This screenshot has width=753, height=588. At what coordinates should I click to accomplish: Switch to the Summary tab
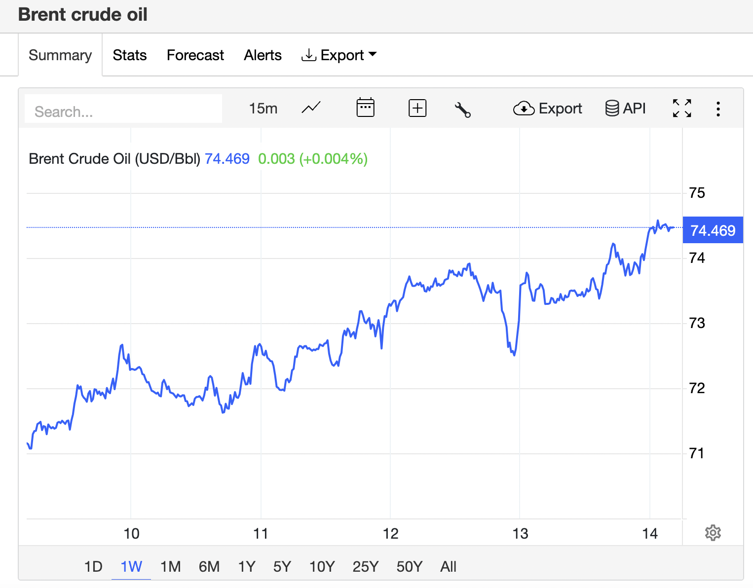(60, 55)
